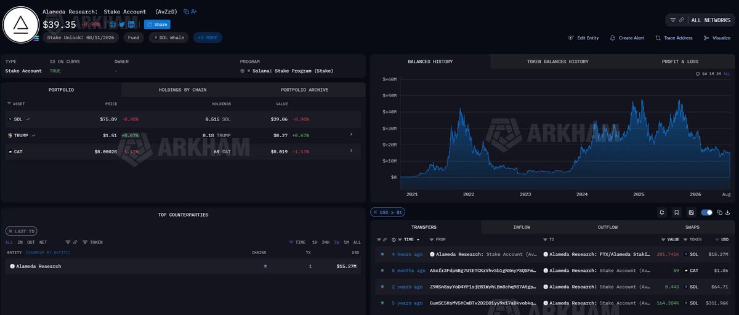The width and height of the screenshot is (739, 315).
Task: Open the LinkedIn icon
Action: [131, 25]
